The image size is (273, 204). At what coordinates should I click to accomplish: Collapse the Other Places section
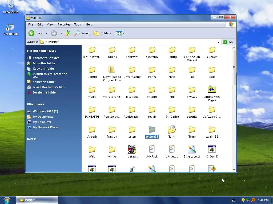click(x=35, y=104)
